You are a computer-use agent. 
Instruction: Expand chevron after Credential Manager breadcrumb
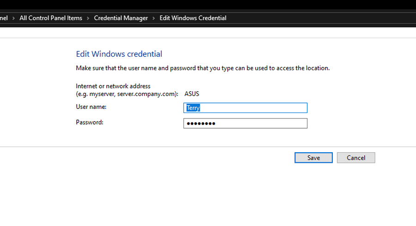154,18
